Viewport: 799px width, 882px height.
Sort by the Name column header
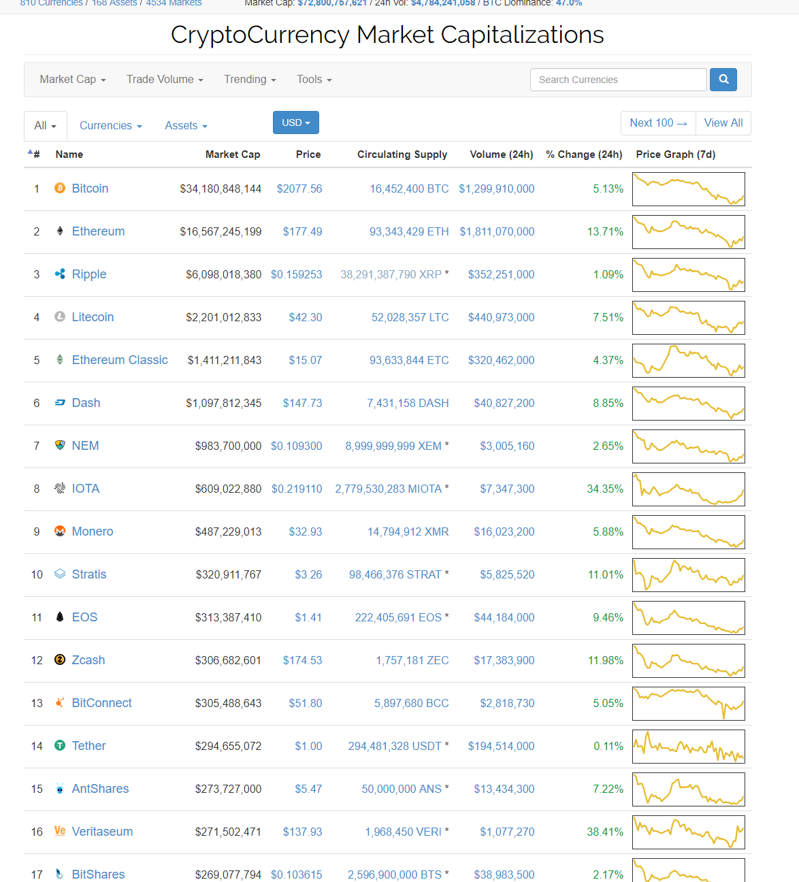pos(69,154)
